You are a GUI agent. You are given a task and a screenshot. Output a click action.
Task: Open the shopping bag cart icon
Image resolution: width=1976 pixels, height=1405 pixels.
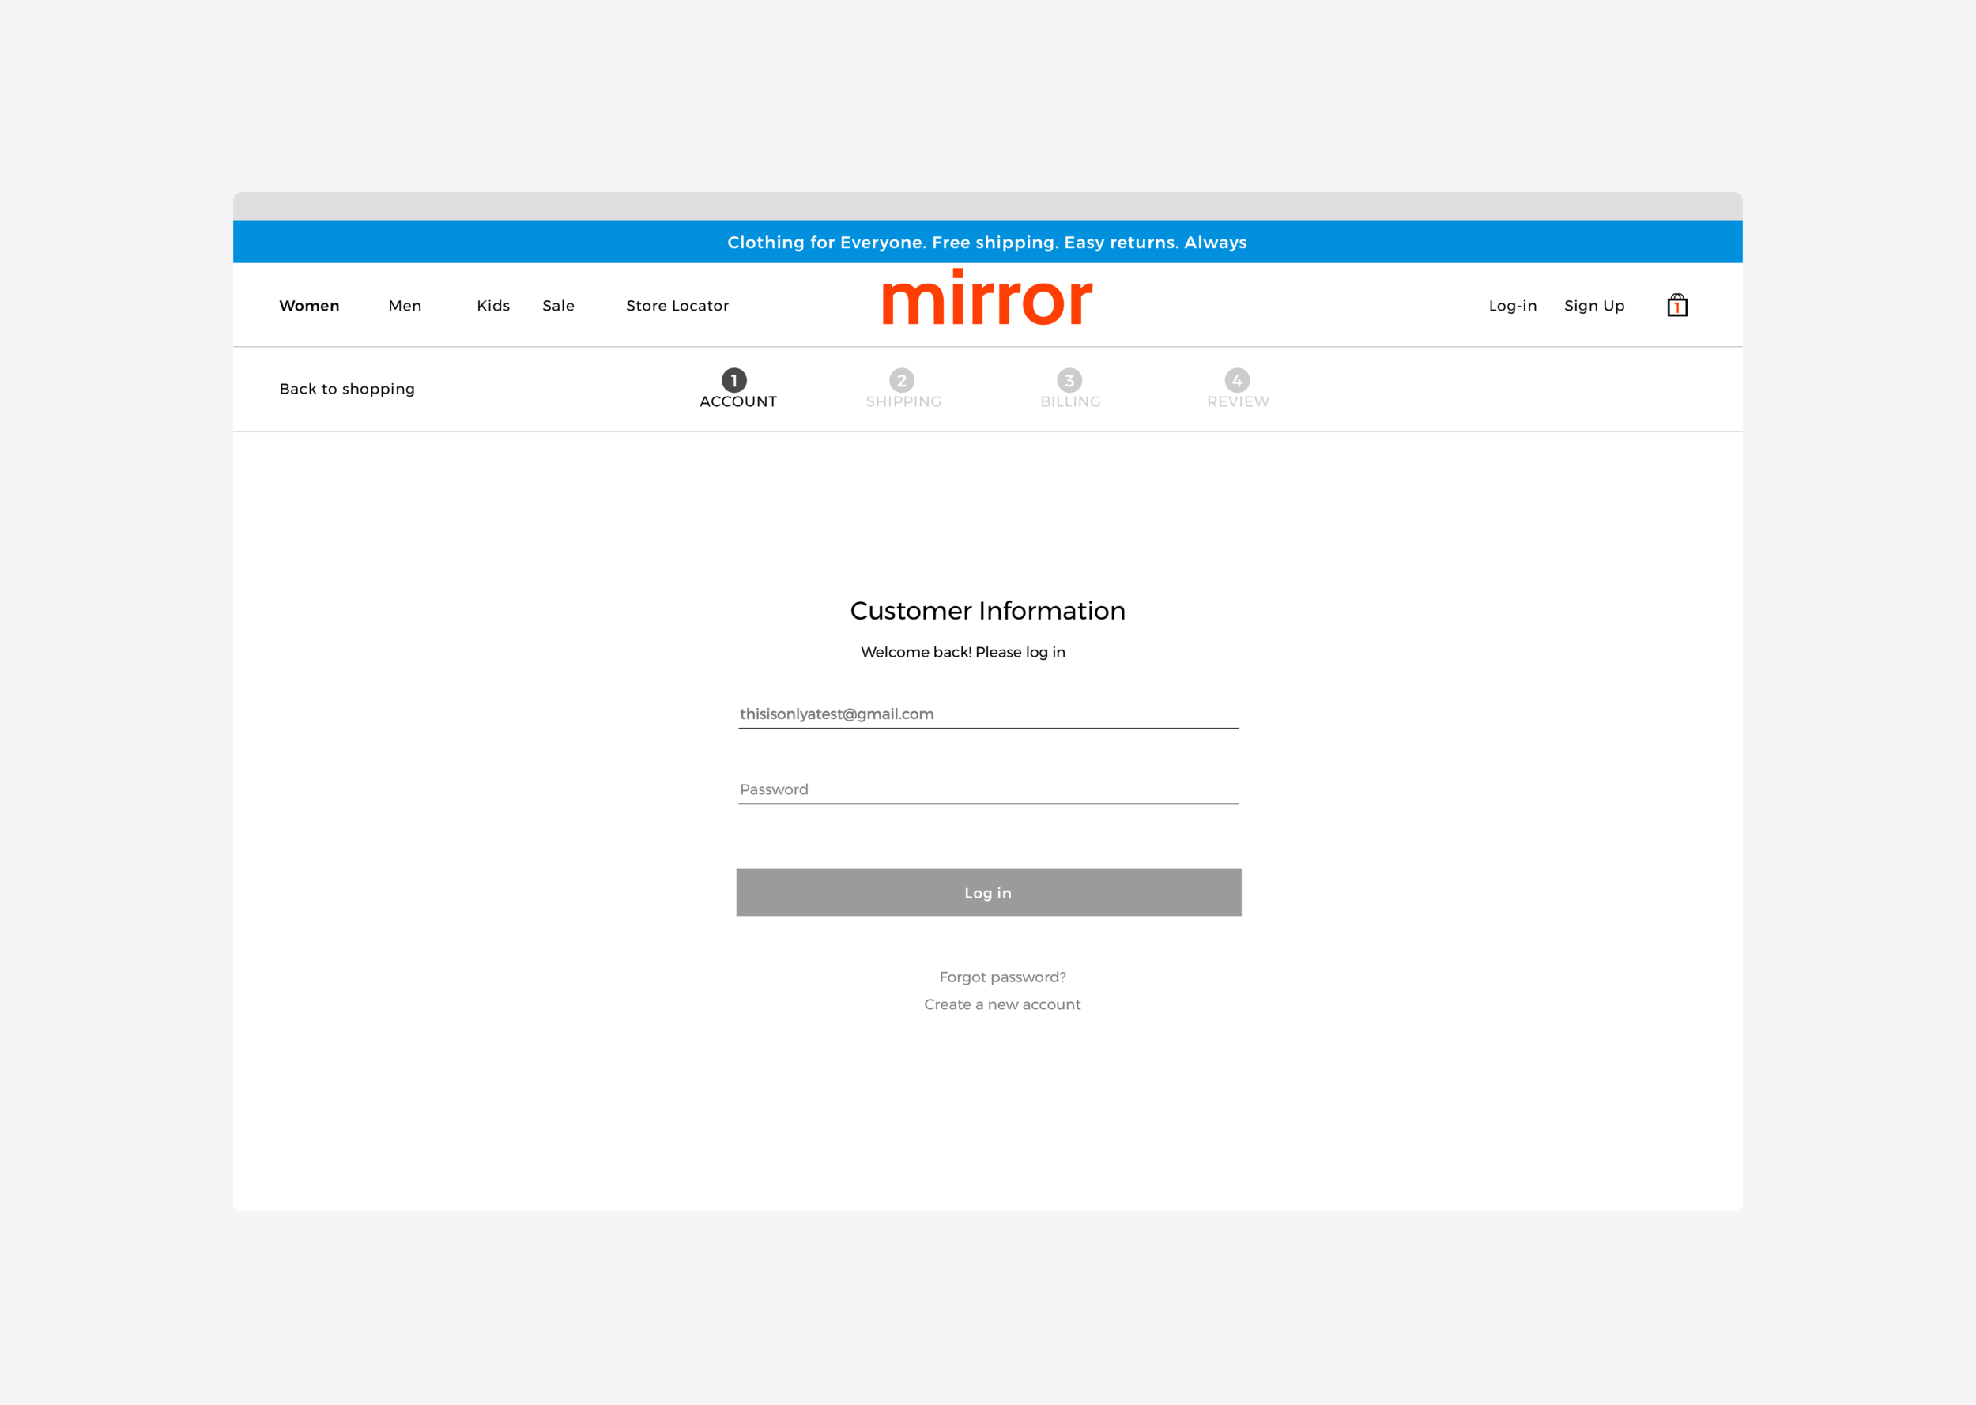1676,305
